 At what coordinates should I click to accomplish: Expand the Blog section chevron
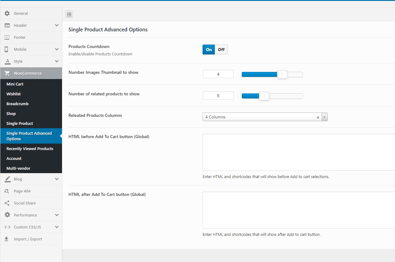57,179
